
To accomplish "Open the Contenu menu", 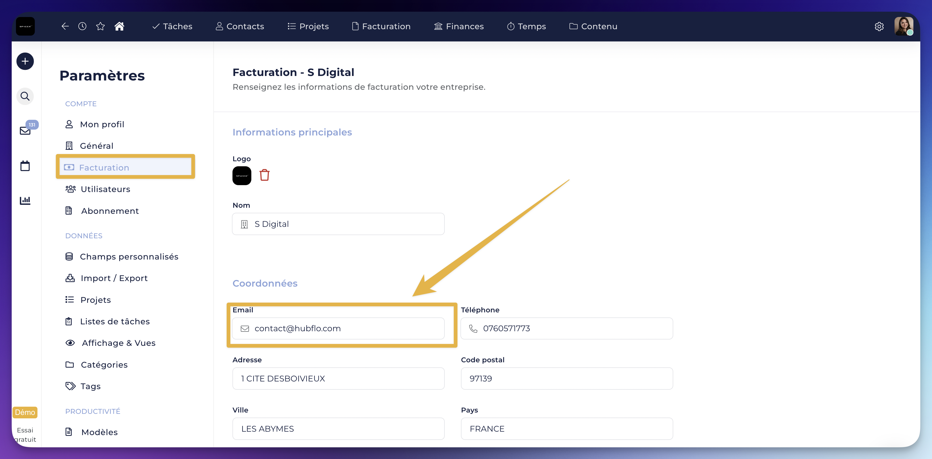I will pyautogui.click(x=593, y=26).
